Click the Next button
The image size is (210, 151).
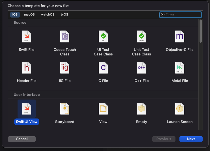tap(191, 139)
